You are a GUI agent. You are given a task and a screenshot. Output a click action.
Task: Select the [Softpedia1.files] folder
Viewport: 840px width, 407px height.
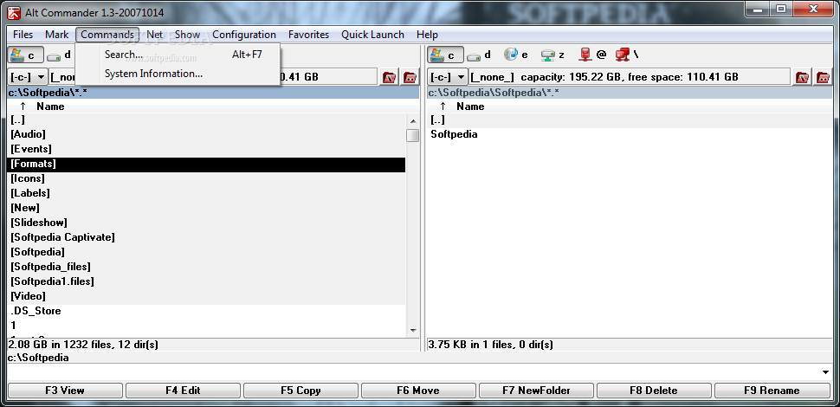coord(206,281)
